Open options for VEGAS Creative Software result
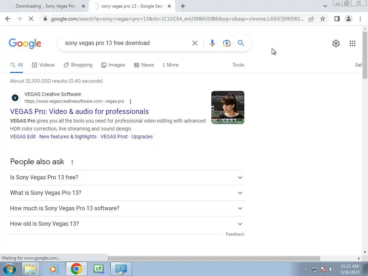The height and width of the screenshot is (276, 368). coord(130,101)
